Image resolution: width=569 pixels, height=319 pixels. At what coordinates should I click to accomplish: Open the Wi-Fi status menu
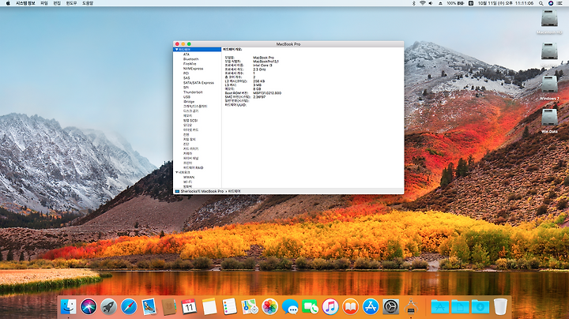click(422, 3)
